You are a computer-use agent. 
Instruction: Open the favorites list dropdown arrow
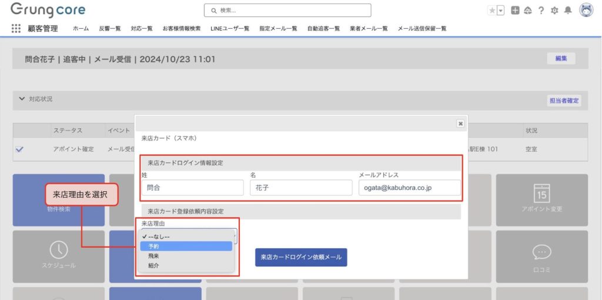[500, 11]
